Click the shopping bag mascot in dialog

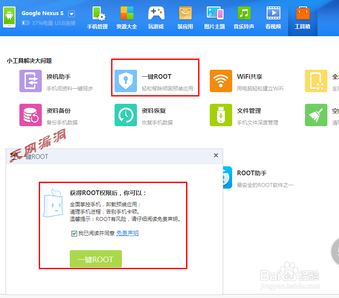pos(53,203)
